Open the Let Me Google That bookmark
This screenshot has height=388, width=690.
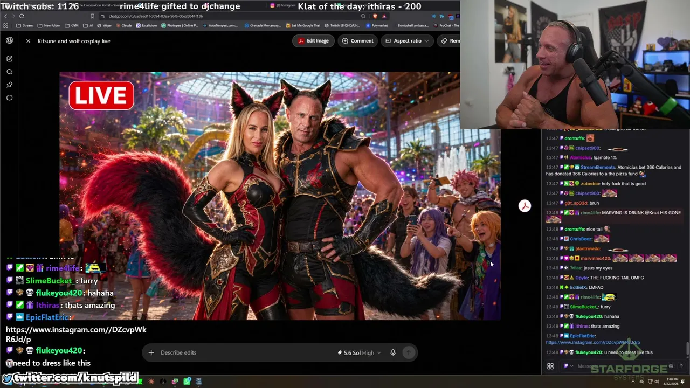click(303, 25)
